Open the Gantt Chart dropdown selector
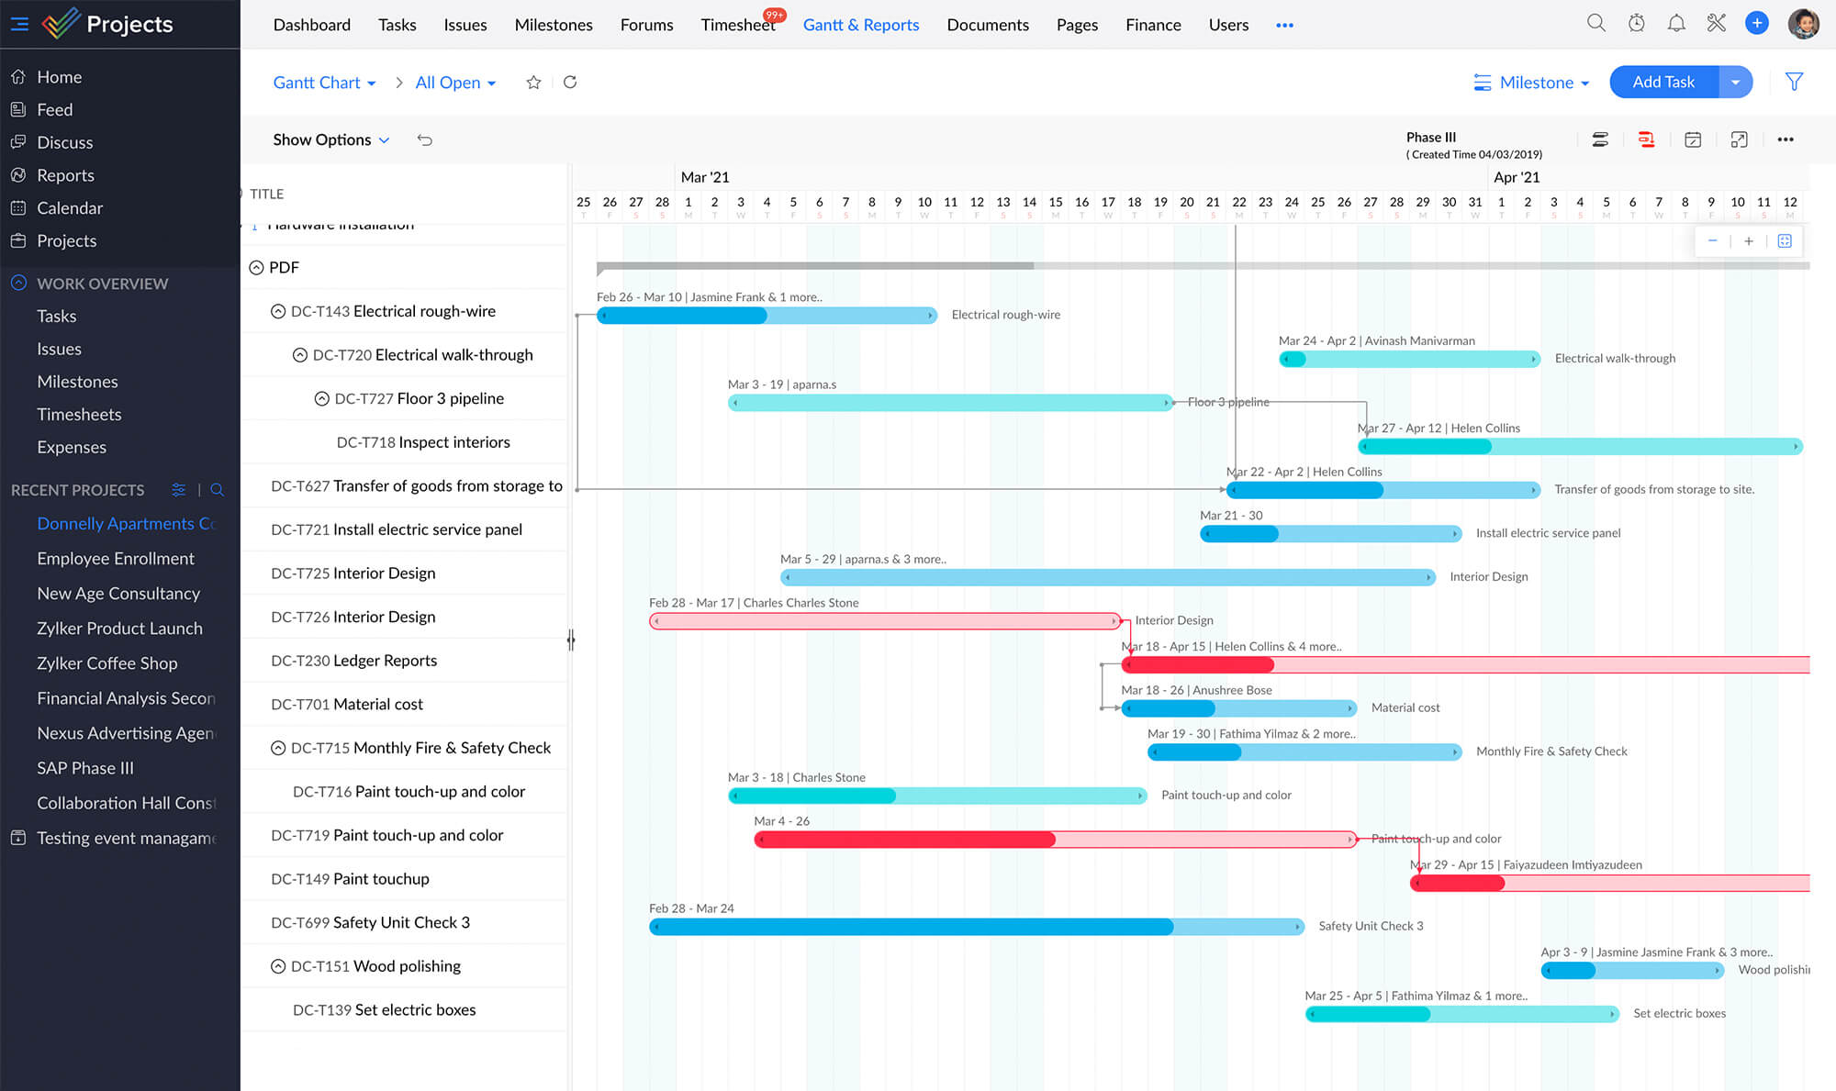1836x1091 pixels. pyautogui.click(x=323, y=83)
